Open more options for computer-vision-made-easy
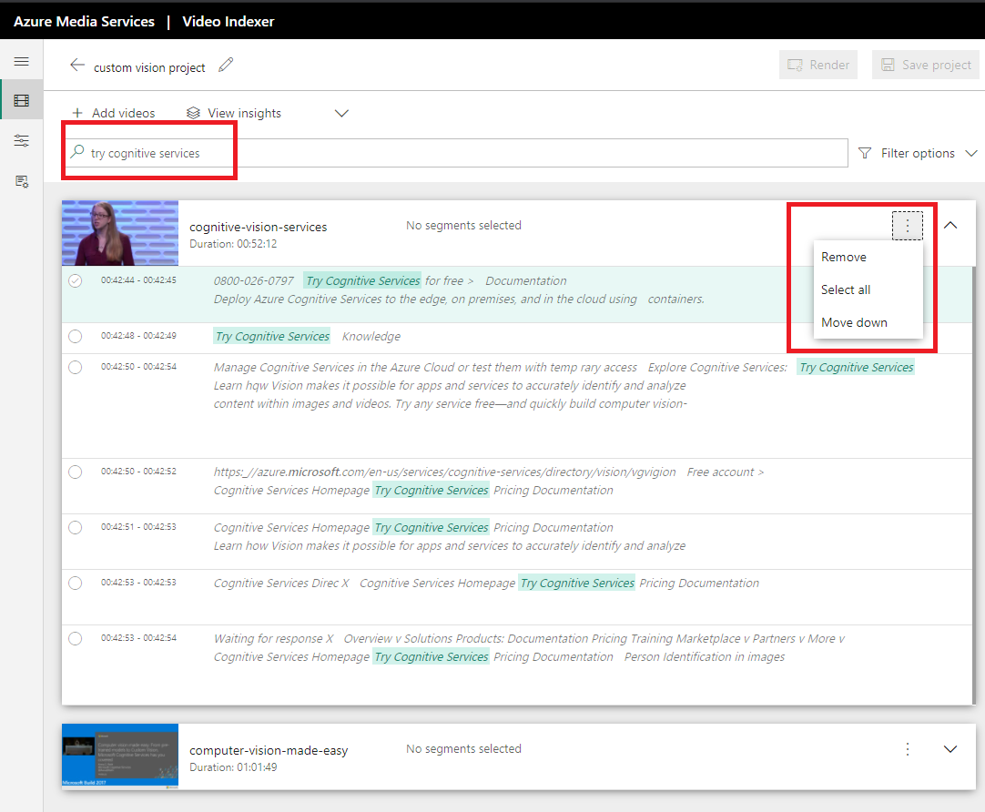 [907, 748]
